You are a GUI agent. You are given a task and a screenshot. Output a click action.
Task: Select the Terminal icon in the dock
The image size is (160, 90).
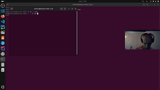pyautogui.click(x=3, y=59)
